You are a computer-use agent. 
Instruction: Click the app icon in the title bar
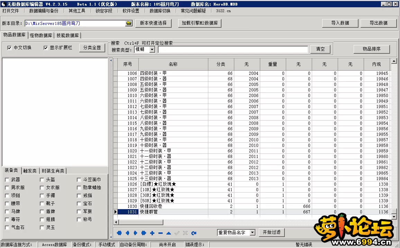[x=3, y=4]
